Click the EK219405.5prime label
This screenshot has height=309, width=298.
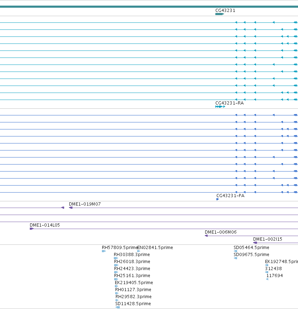[134, 283]
